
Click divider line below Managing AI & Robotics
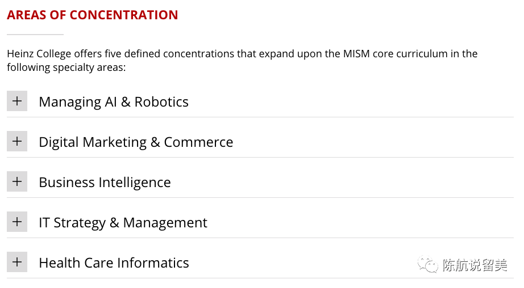click(260, 117)
